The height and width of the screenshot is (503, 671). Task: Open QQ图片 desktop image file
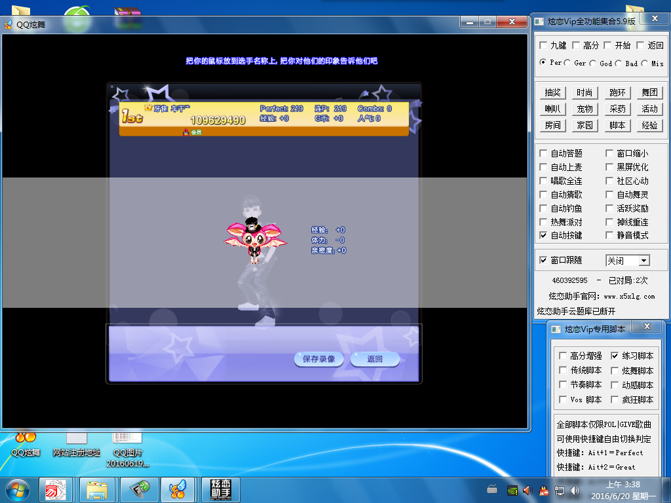[x=127, y=450]
